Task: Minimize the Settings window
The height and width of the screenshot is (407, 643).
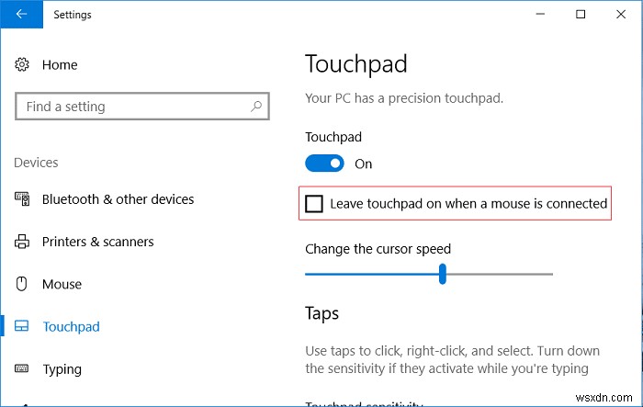Action: [x=538, y=15]
